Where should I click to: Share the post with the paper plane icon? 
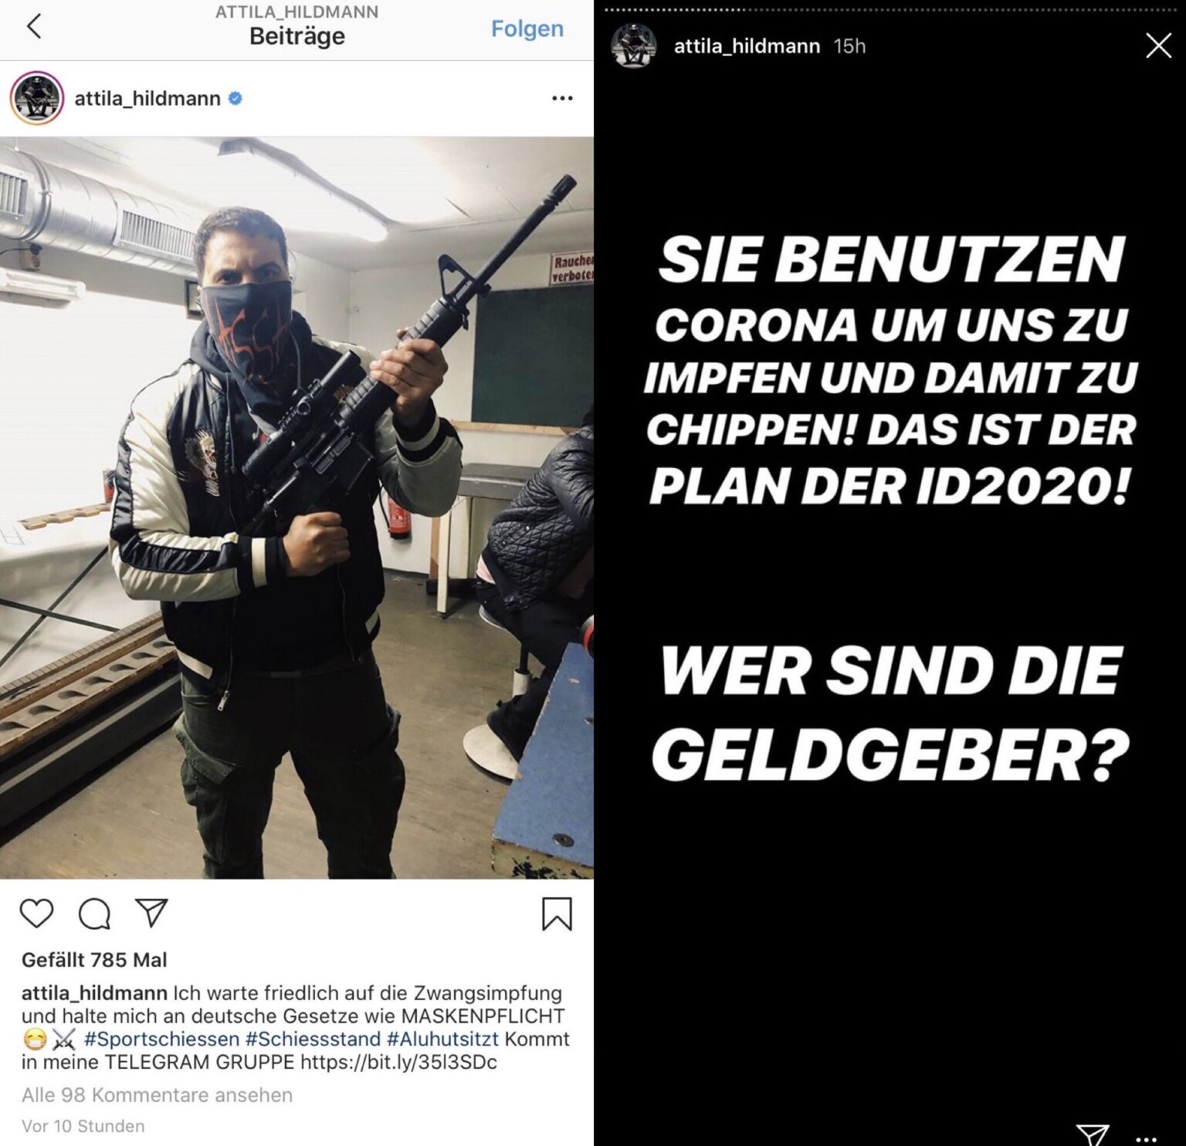pyautogui.click(x=152, y=912)
